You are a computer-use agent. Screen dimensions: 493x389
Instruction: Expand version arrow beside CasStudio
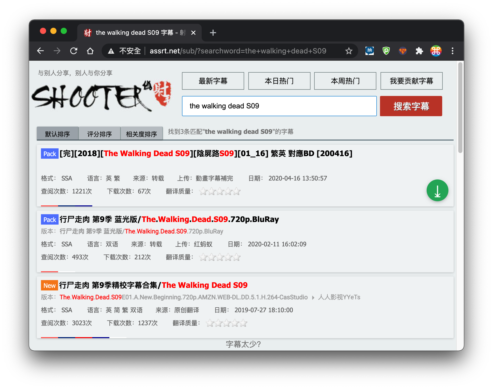pyautogui.click(x=313, y=297)
